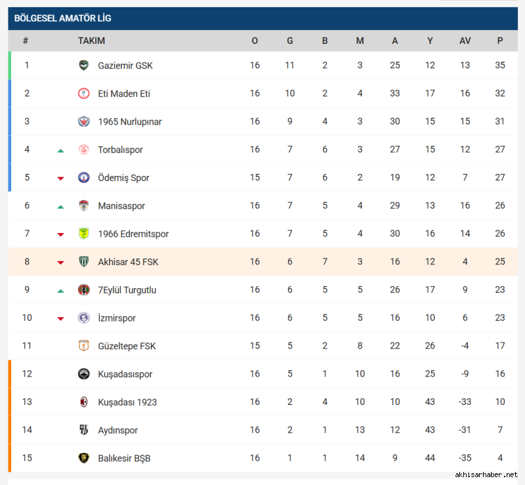525x485 pixels.
Task: Click the Akhisar 45 FSK crest
Action: pyautogui.click(x=83, y=262)
